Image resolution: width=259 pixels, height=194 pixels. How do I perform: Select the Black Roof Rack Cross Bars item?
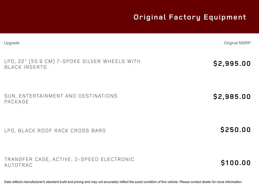coord(55,131)
